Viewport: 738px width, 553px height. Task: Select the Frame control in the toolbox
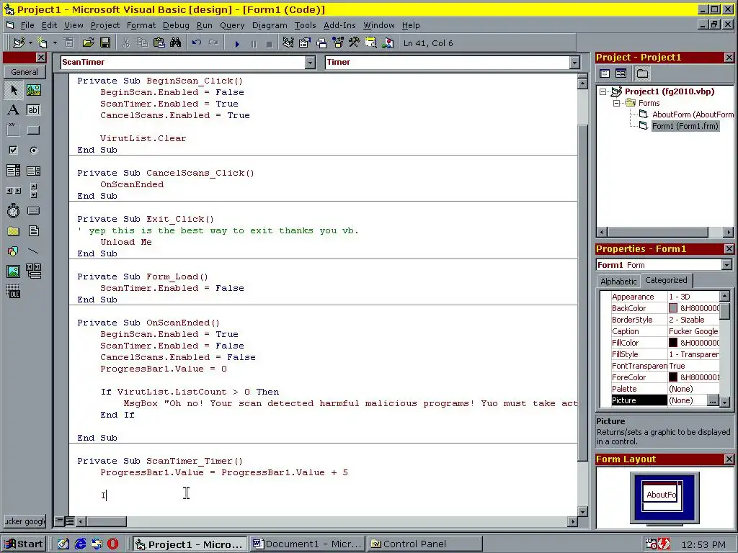pyautogui.click(x=14, y=130)
